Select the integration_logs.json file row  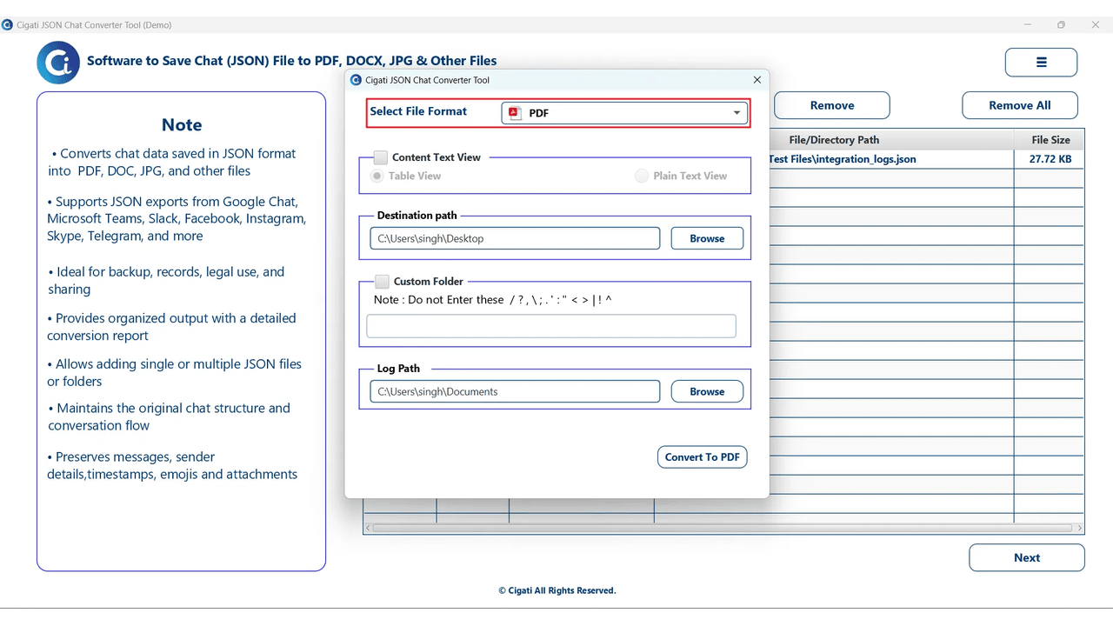click(926, 159)
